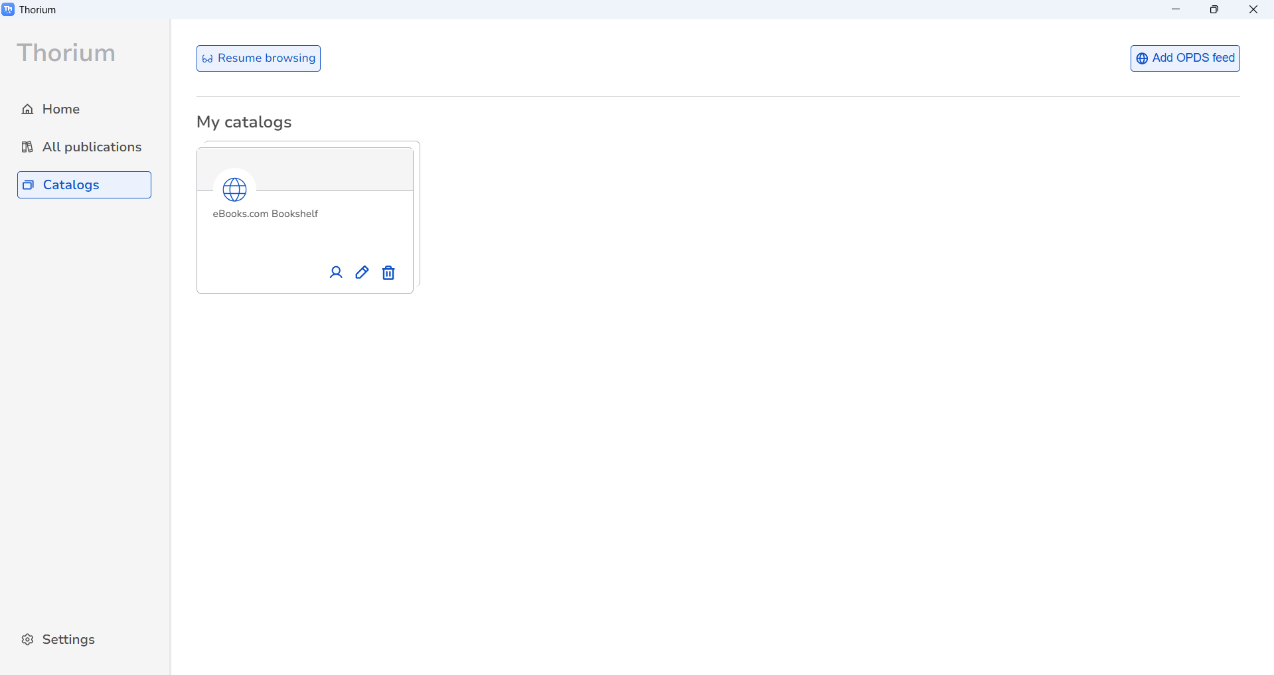Viewport: 1274px width, 675px height.
Task: Open the eBooks.com Bookshelf catalog authentication icon
Action: (x=336, y=273)
